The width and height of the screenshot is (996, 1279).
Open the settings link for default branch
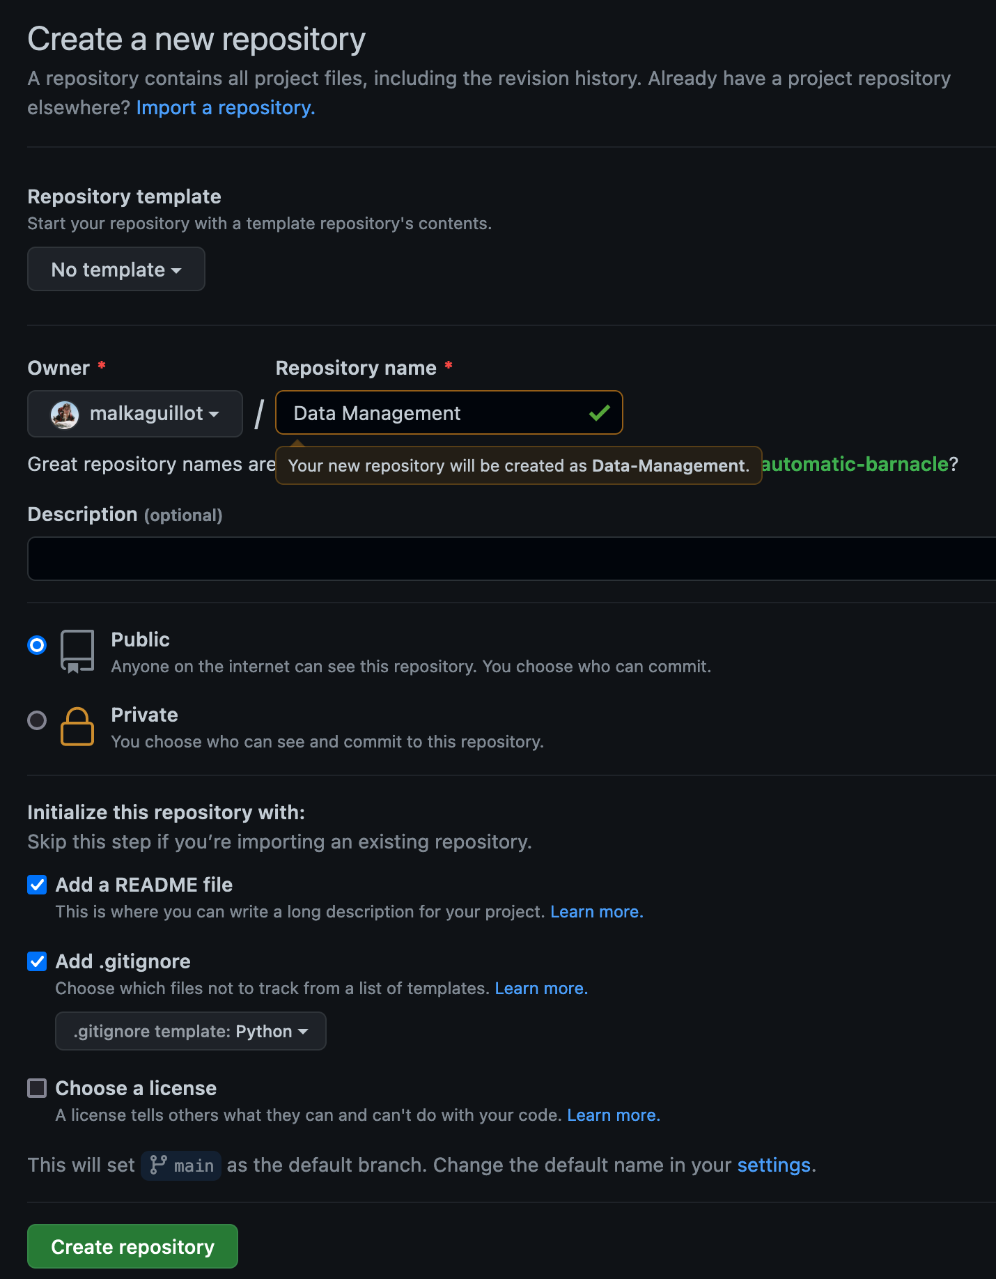[x=774, y=1165]
